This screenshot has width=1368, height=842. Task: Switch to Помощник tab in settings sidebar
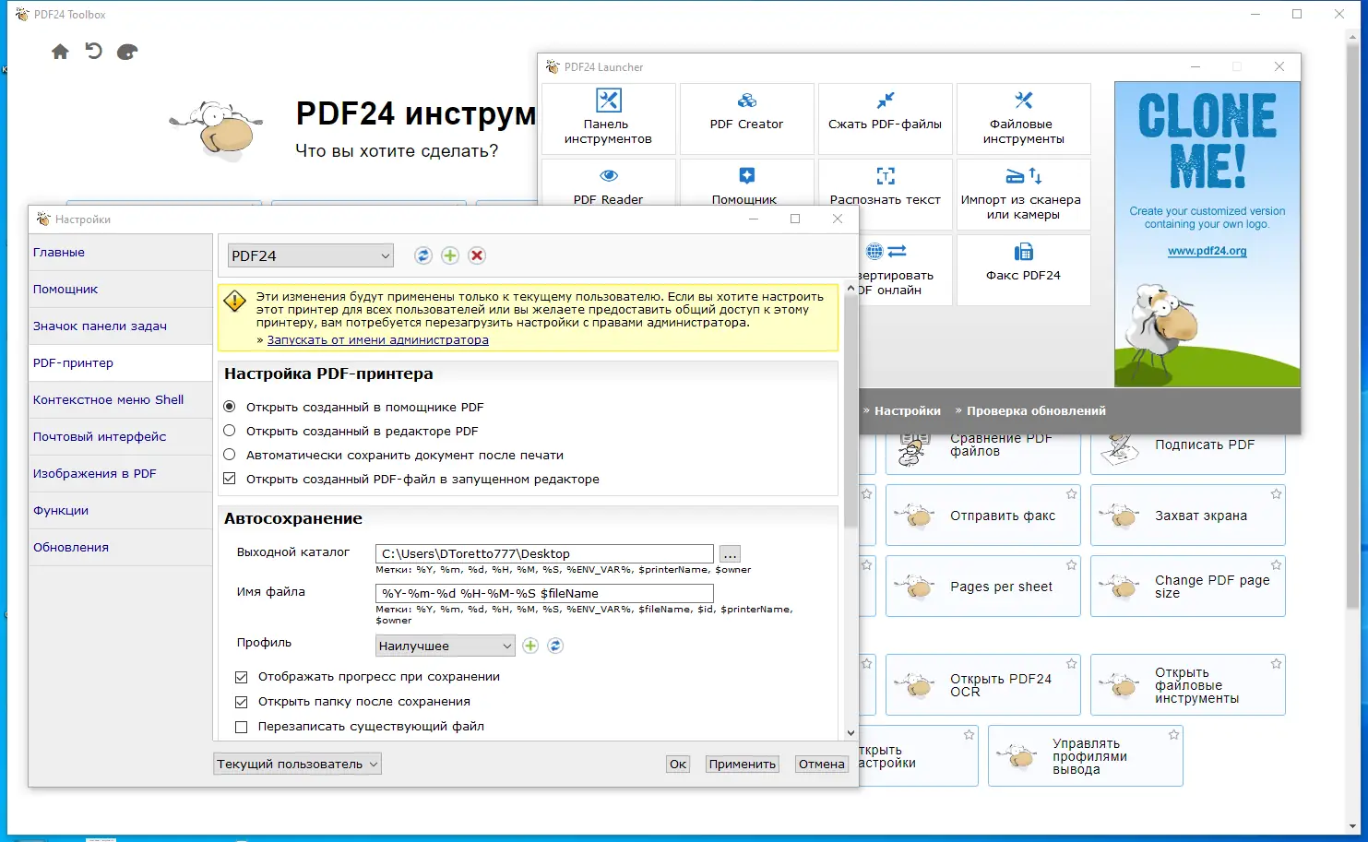point(121,289)
